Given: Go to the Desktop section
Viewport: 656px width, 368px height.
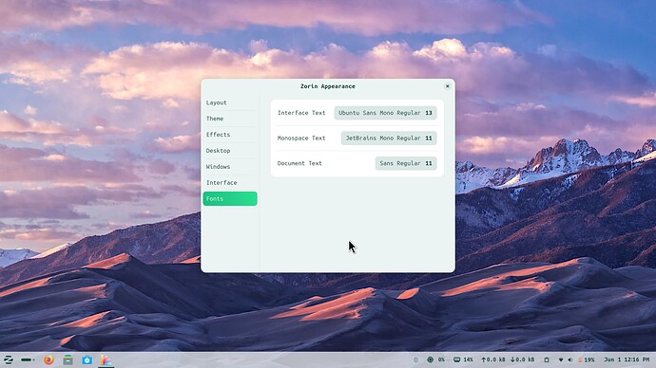Looking at the screenshot, I should (x=230, y=151).
